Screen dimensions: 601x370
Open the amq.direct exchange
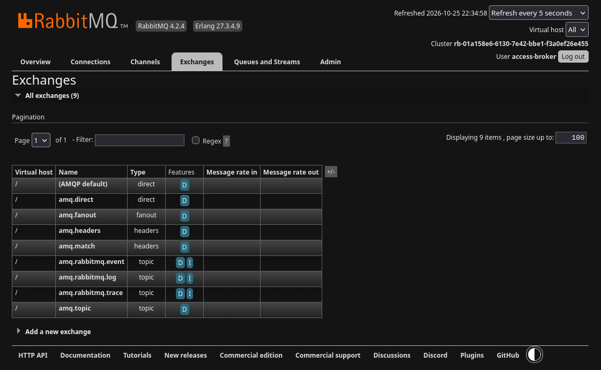[76, 199]
